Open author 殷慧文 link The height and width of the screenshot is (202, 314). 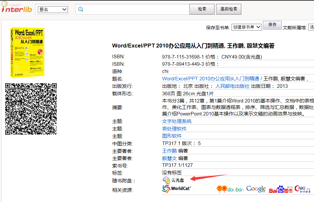pos(170,158)
